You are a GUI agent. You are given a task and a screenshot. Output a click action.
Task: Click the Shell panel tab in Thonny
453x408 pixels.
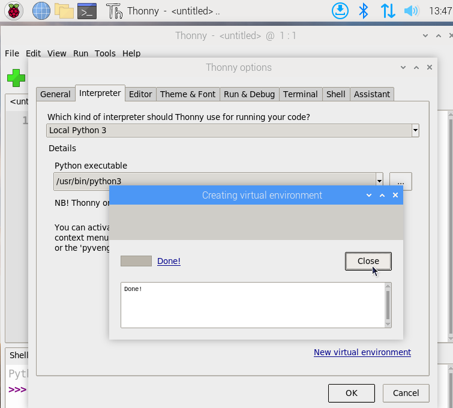(17, 355)
